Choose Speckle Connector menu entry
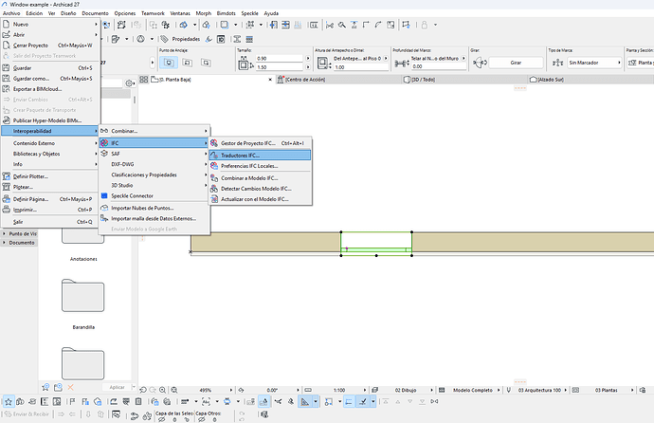Viewport: 654px width, 423px height. [x=154, y=195]
